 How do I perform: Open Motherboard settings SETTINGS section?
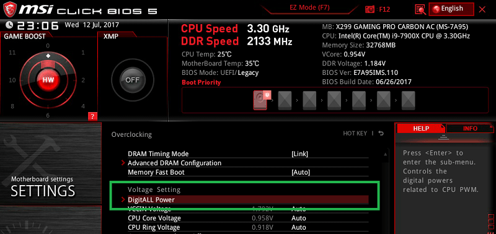[x=51, y=186]
